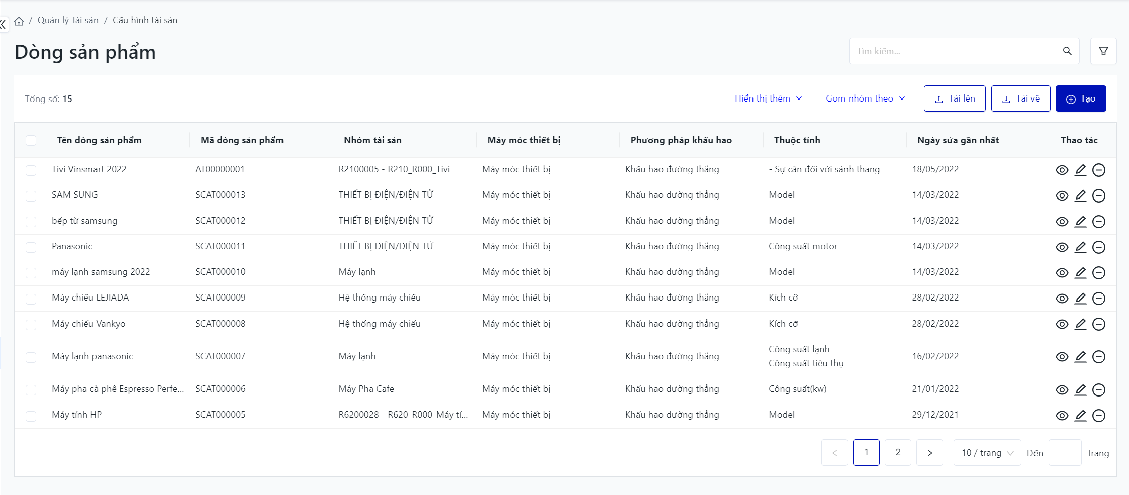Click the home icon in breadcrumb
The height and width of the screenshot is (495, 1129).
(19, 21)
